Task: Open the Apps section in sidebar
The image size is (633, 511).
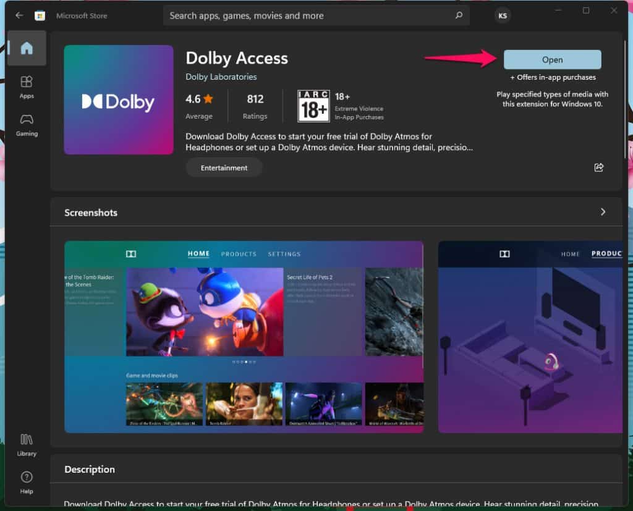Action: coord(27,87)
